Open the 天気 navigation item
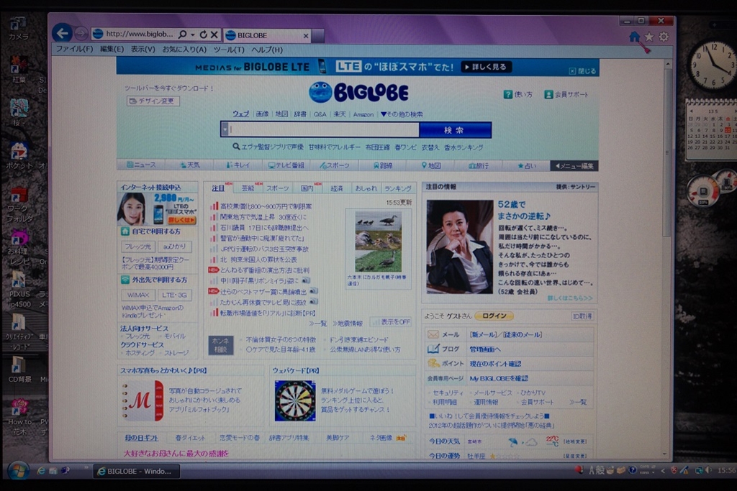This screenshot has height=491, width=737. coord(189,165)
